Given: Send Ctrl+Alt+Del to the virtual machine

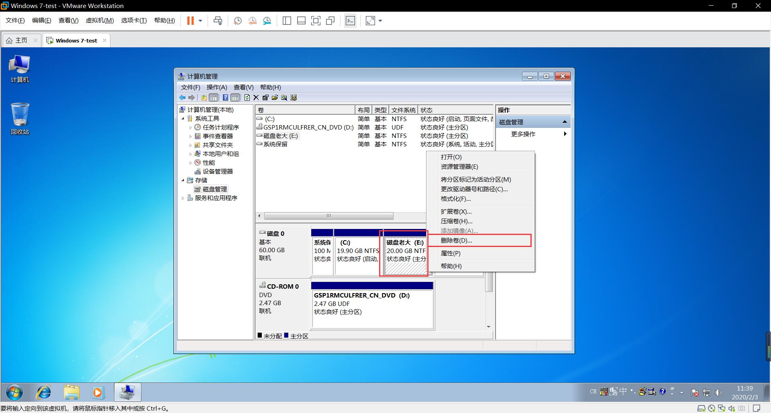Looking at the screenshot, I should tap(218, 20).
